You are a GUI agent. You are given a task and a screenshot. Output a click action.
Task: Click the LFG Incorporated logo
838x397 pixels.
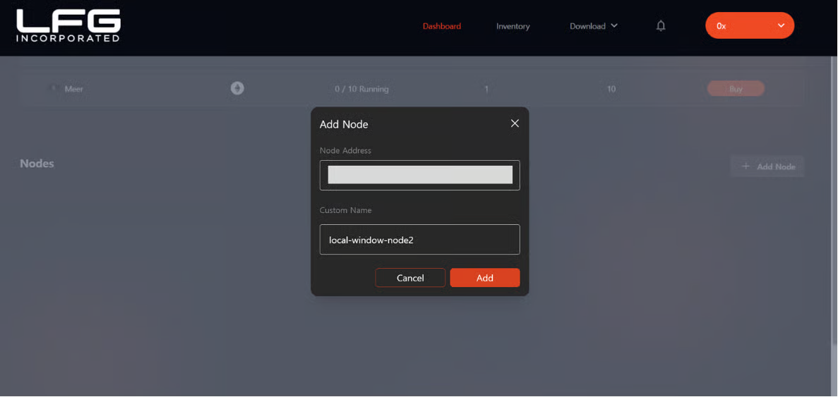pyautogui.click(x=68, y=26)
